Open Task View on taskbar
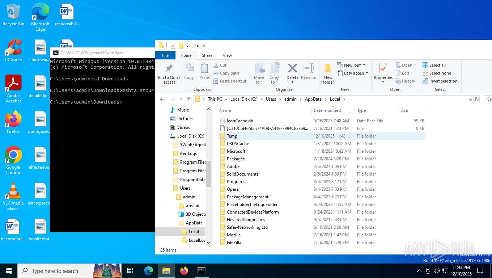Screen dimensions: 492x278 pyautogui.click(x=131, y=271)
